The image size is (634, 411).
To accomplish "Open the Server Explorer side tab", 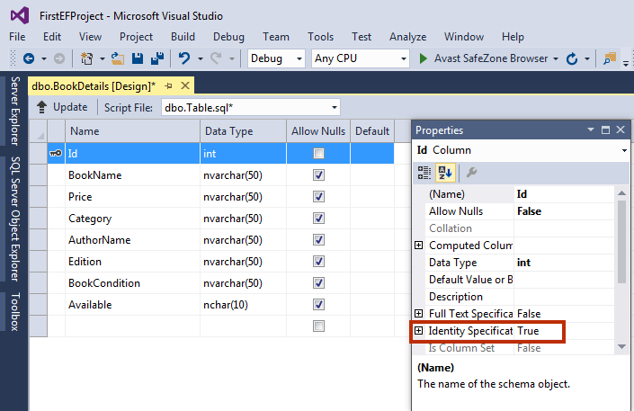I will (15, 112).
